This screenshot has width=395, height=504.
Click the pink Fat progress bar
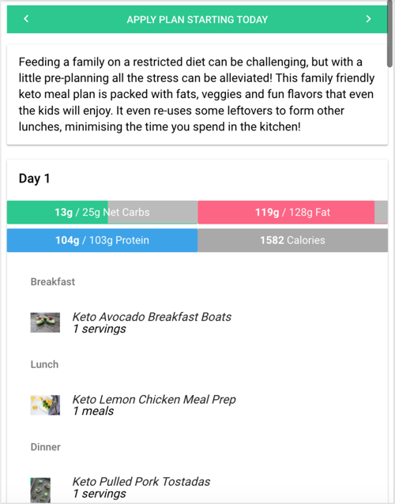tap(292, 213)
